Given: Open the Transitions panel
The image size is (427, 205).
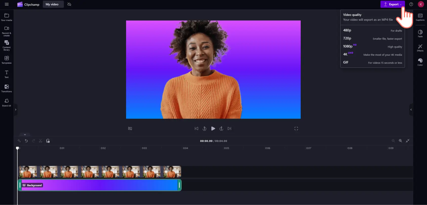Looking at the screenshot, I should point(7,88).
